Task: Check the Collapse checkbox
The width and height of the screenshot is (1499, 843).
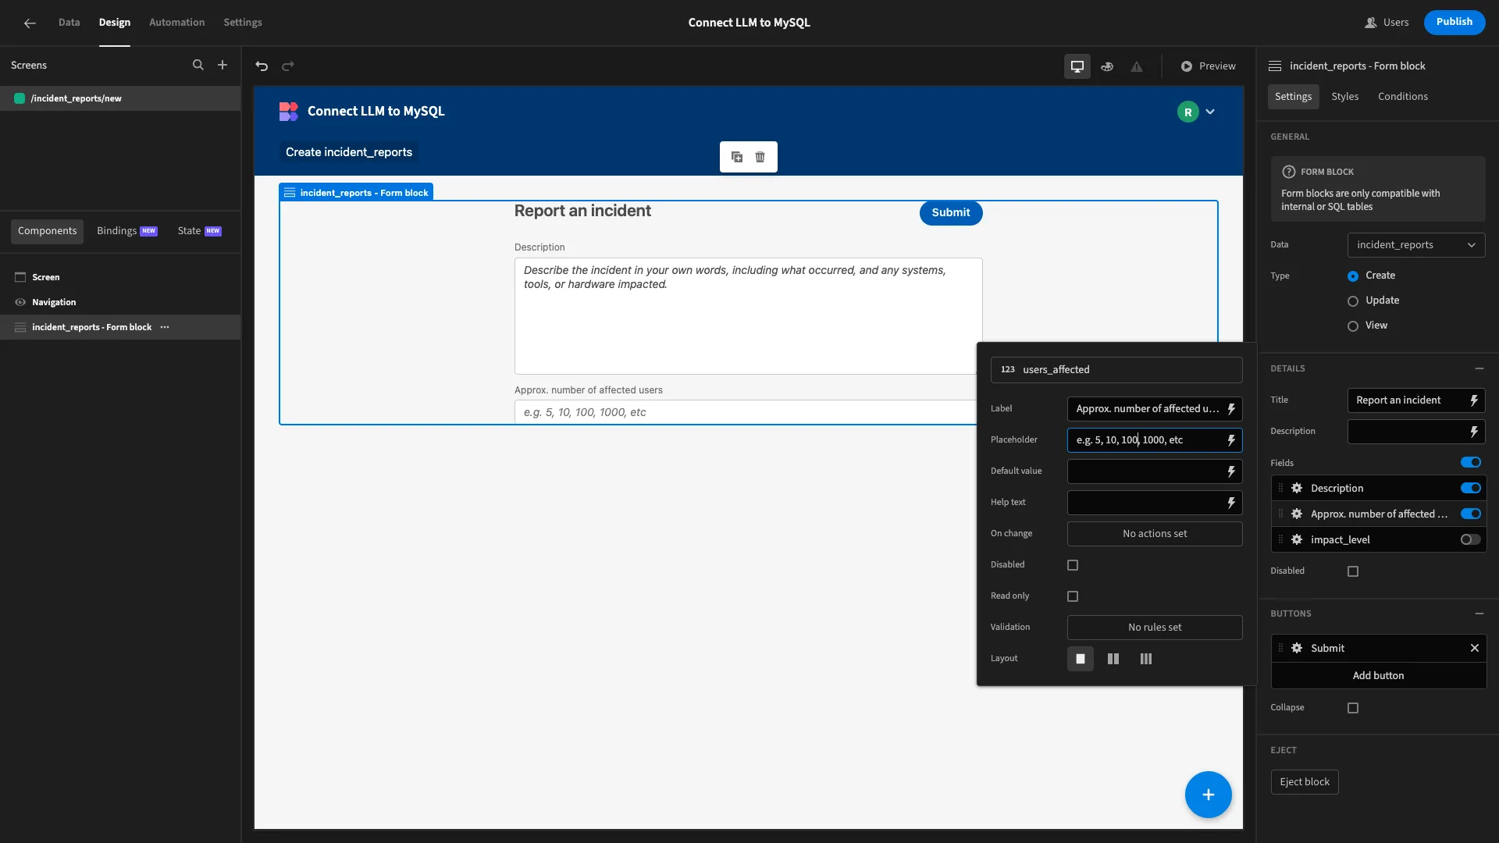Action: tap(1353, 708)
